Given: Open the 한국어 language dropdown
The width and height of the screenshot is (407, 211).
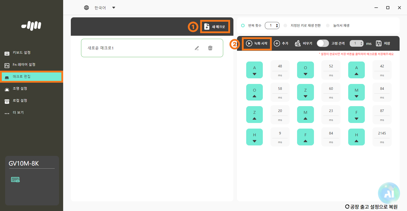Looking at the screenshot, I should coord(114,8).
